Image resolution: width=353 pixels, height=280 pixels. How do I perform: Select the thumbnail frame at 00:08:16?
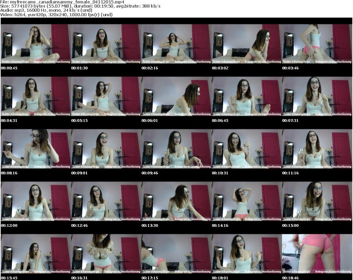(36, 149)
